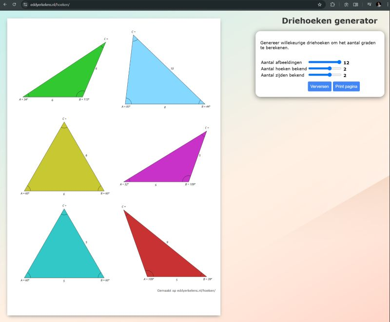Screen dimensions: 390x322
Task: Click the value 12 beside the afbeeldingen slider
Action: point(346,63)
